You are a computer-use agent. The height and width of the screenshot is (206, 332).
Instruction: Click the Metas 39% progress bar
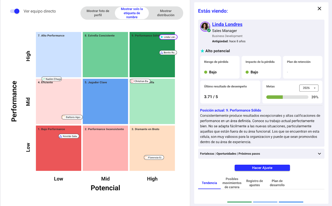(x=287, y=97)
